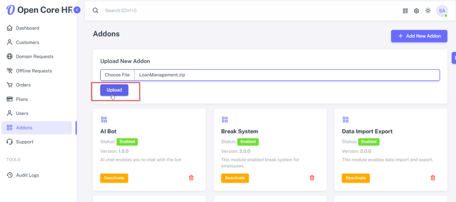Open the SA user avatar menu

pyautogui.click(x=442, y=11)
